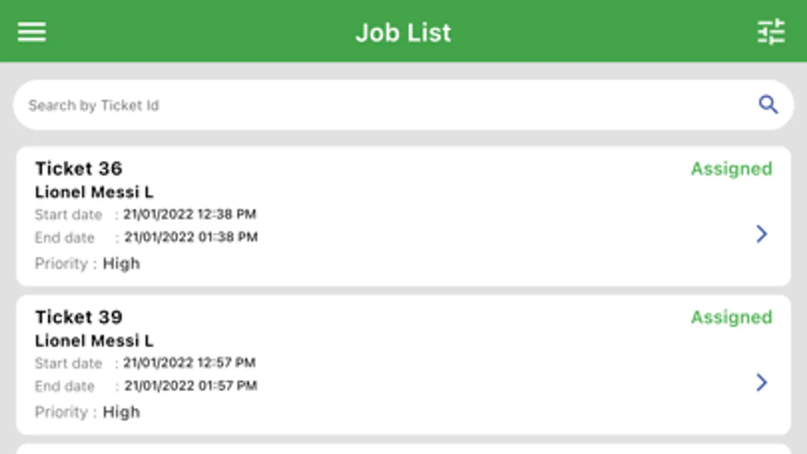Image resolution: width=807 pixels, height=454 pixels.
Task: Click start date 21/01/2022 12:57 PM
Action: pos(190,362)
